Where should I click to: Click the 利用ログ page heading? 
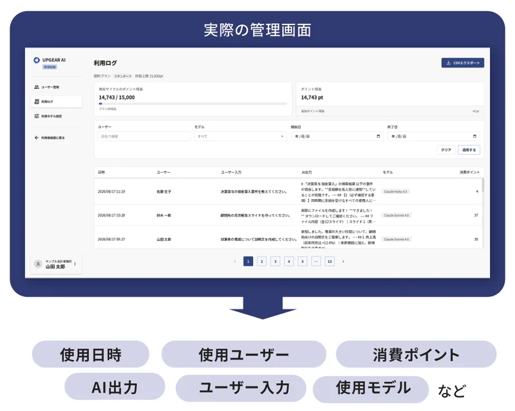105,62
